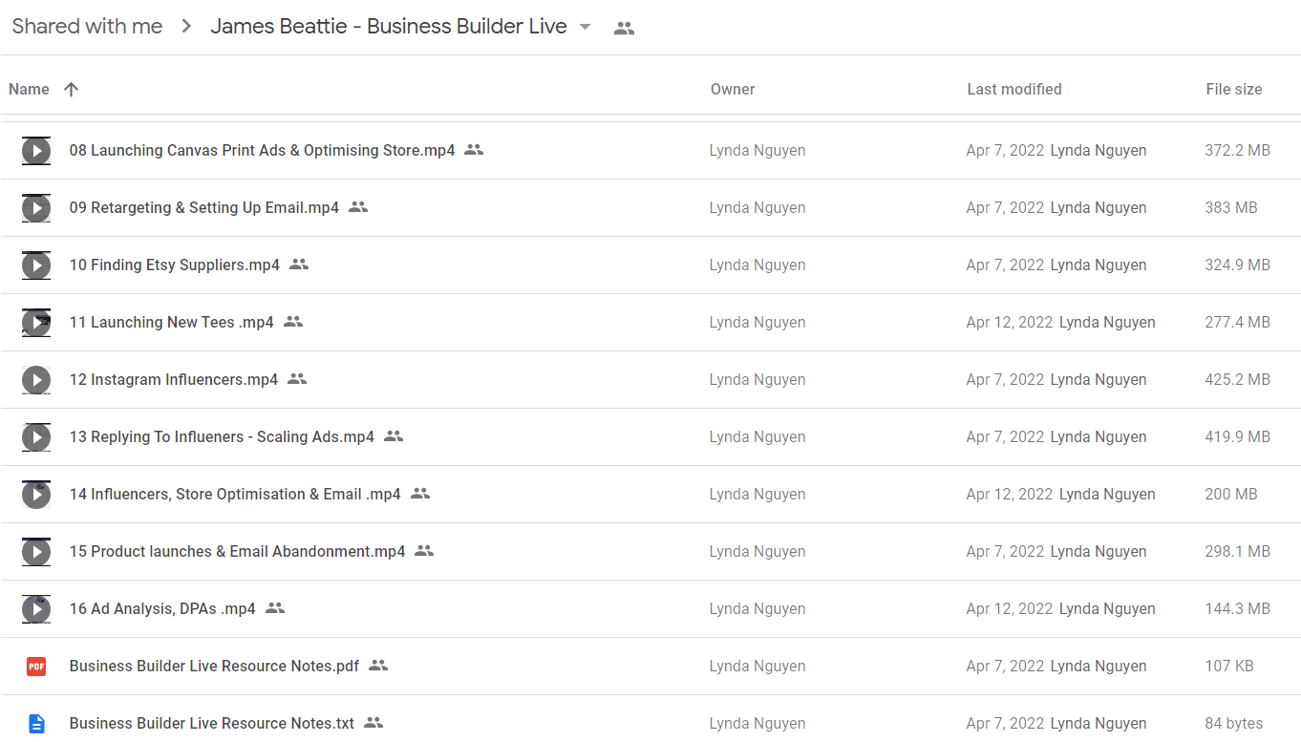The height and width of the screenshot is (742, 1301).
Task: Select file 15 Product launches & Email Abandonment.mp4
Action: click(x=237, y=551)
